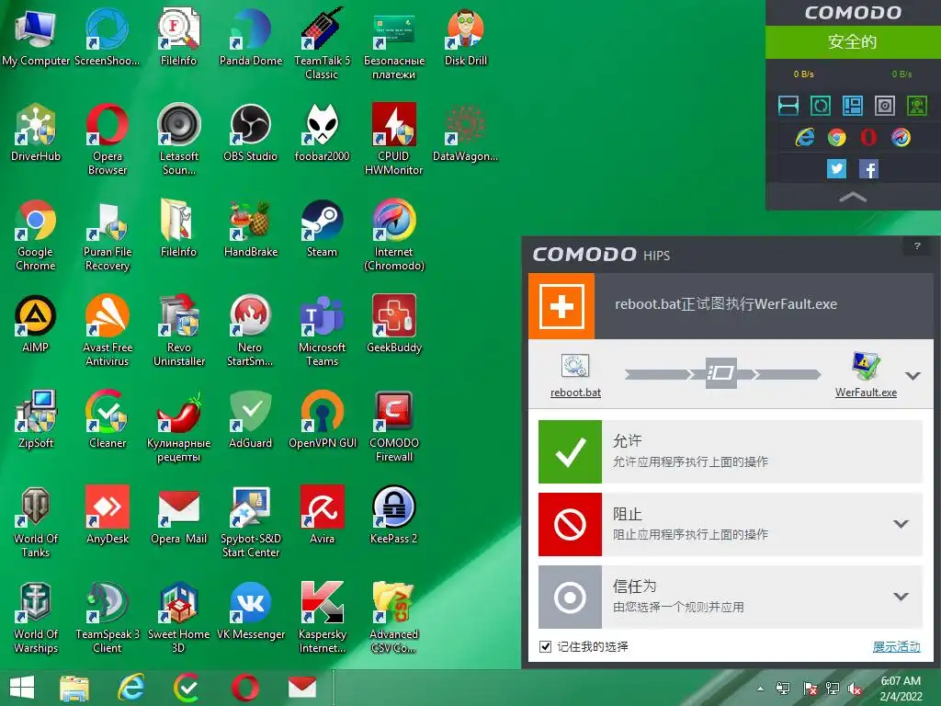The width and height of the screenshot is (941, 706).
Task: Select the HandBrake desktop icon
Action: 250,229
